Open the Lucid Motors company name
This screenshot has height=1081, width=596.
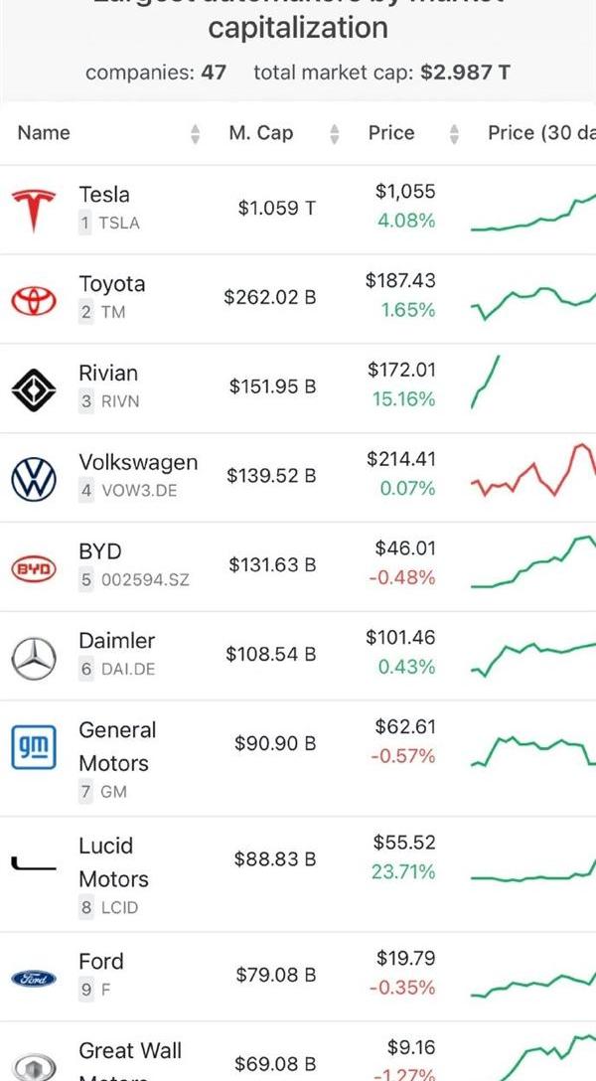(113, 862)
